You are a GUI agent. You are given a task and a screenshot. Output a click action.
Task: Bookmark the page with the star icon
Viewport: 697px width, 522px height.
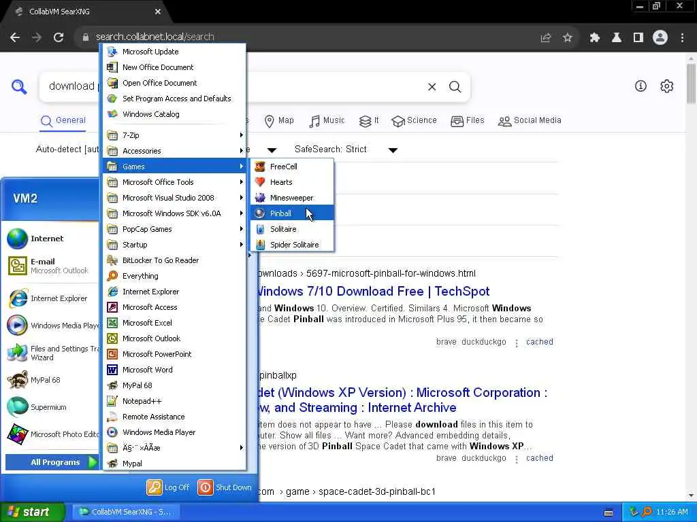567,37
